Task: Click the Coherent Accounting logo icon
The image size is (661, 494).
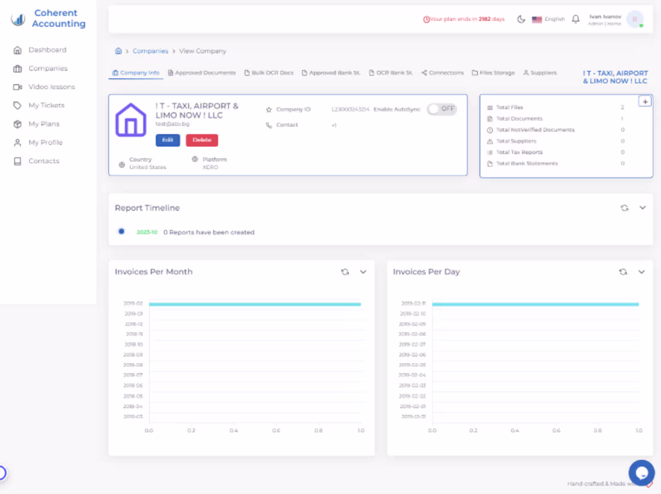Action: pos(17,19)
